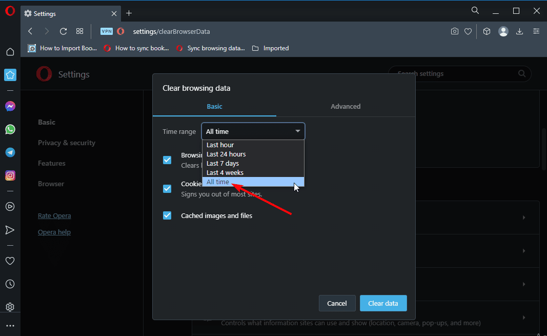The height and width of the screenshot is (336, 547).
Task: Take a snapshot with the camera icon
Action: tap(455, 31)
